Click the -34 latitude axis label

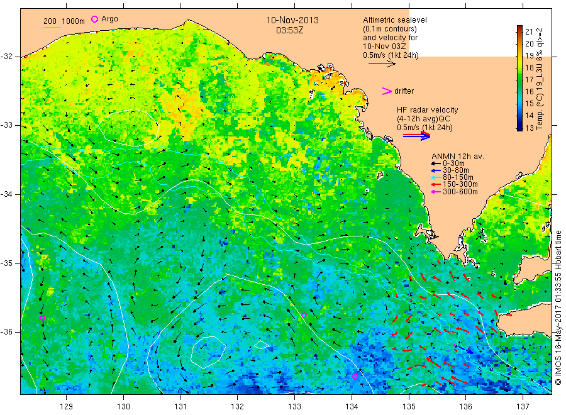pos(7,194)
